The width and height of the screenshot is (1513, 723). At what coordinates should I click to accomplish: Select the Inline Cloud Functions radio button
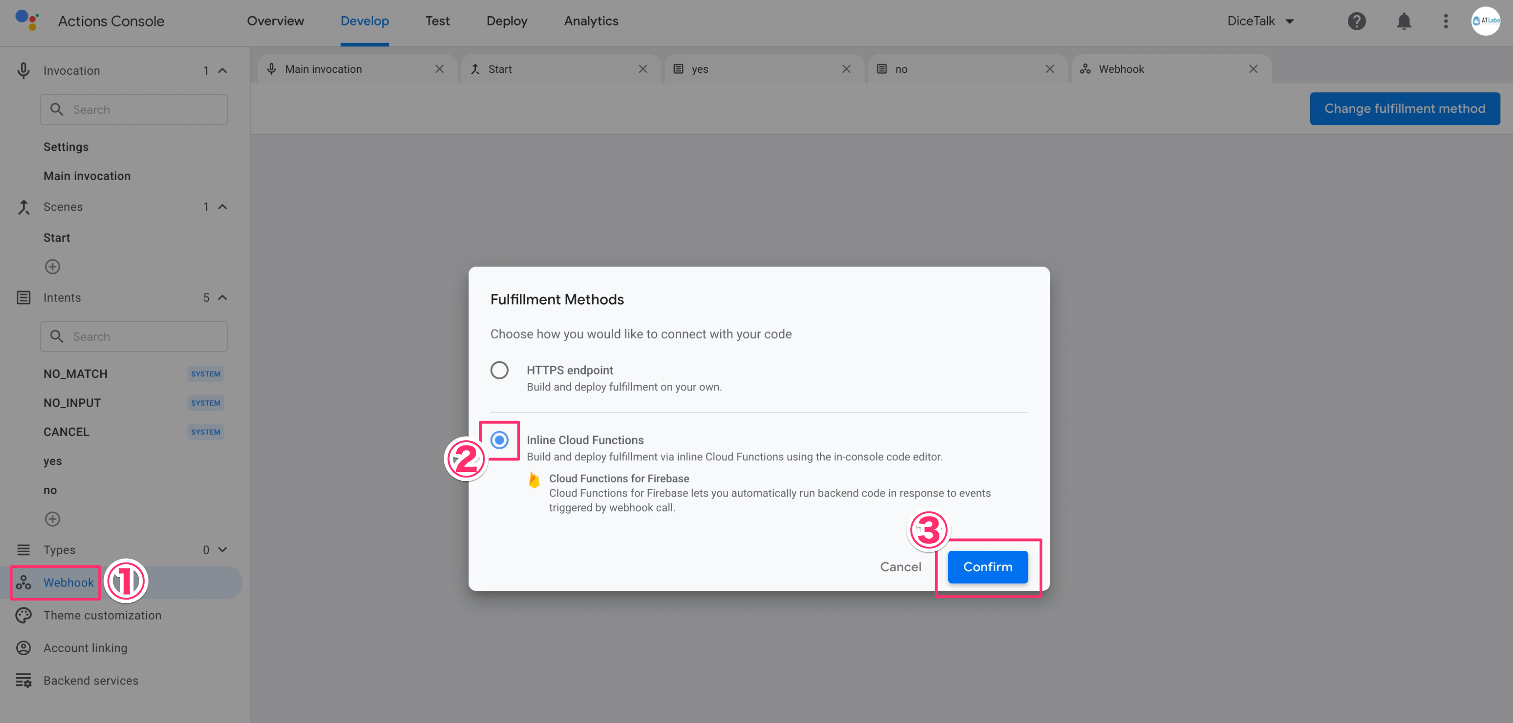499,440
